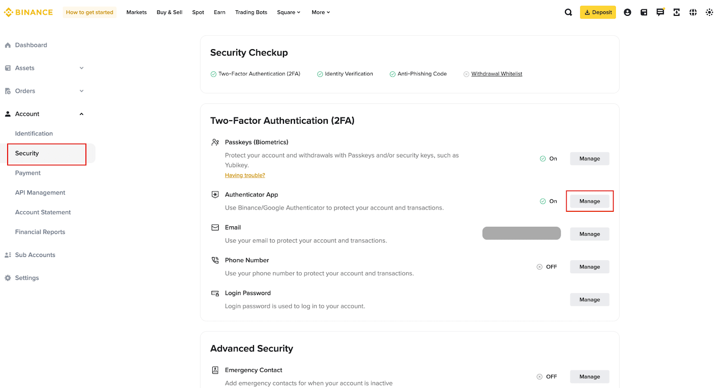Click the Anti-Phishing Code checkmark icon
Image resolution: width=723 pixels, height=388 pixels.
click(x=393, y=74)
